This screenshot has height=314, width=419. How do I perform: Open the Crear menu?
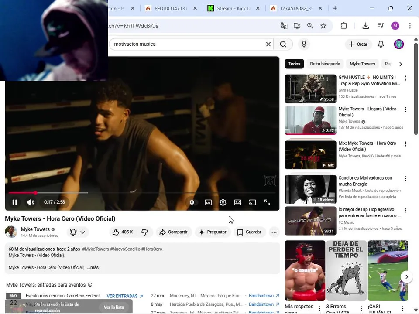358,44
